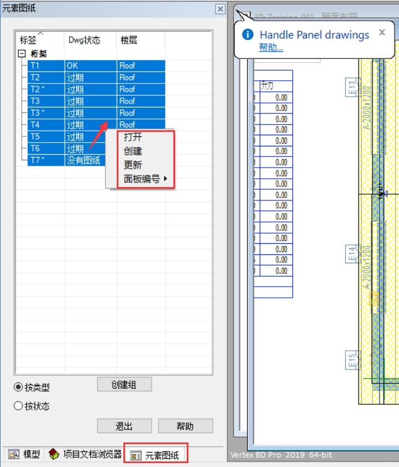This screenshot has height=467, width=399.
Task: Click the Roof floor cell of T1
Action: [x=141, y=66]
